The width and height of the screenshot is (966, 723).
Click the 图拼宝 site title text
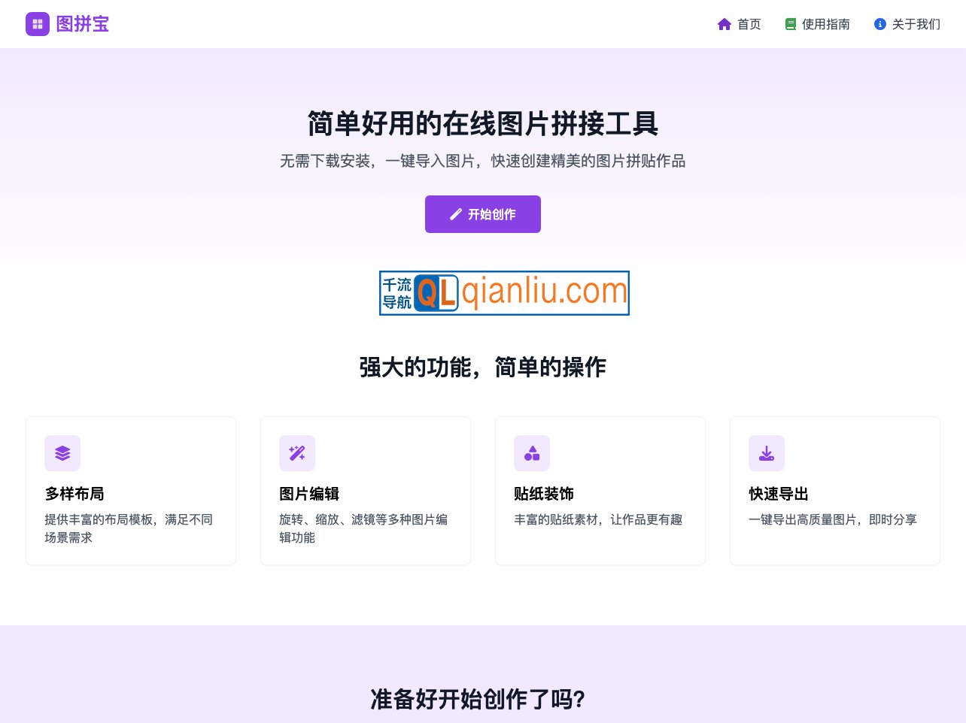[x=83, y=24]
